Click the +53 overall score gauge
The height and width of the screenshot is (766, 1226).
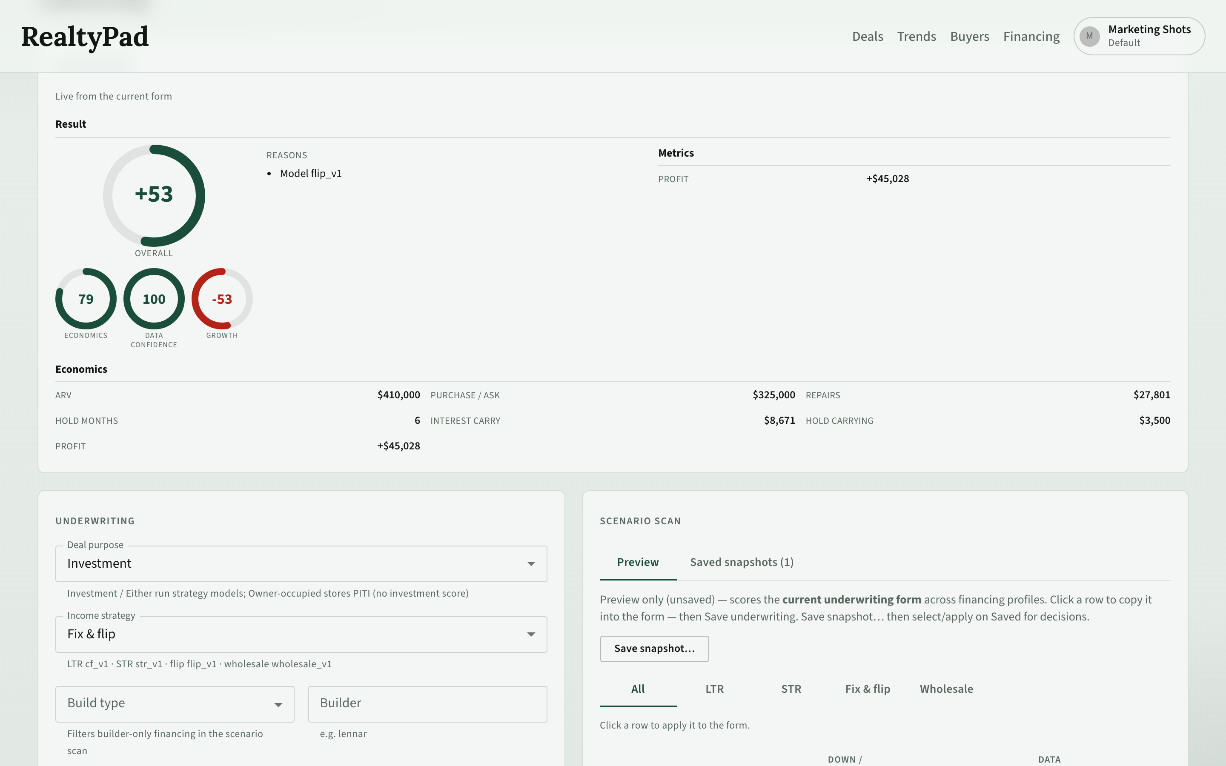pos(154,195)
